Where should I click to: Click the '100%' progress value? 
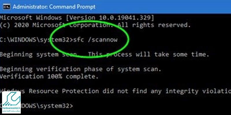click(x=55, y=76)
